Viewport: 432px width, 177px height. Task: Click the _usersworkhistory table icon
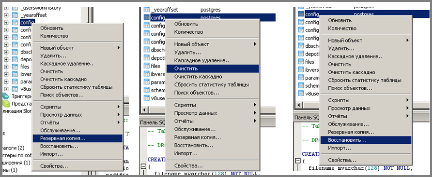pos(15,8)
